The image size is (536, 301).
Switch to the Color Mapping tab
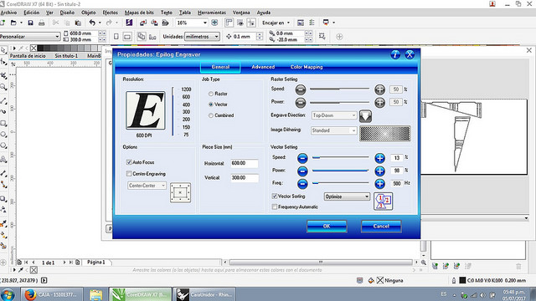coord(307,67)
